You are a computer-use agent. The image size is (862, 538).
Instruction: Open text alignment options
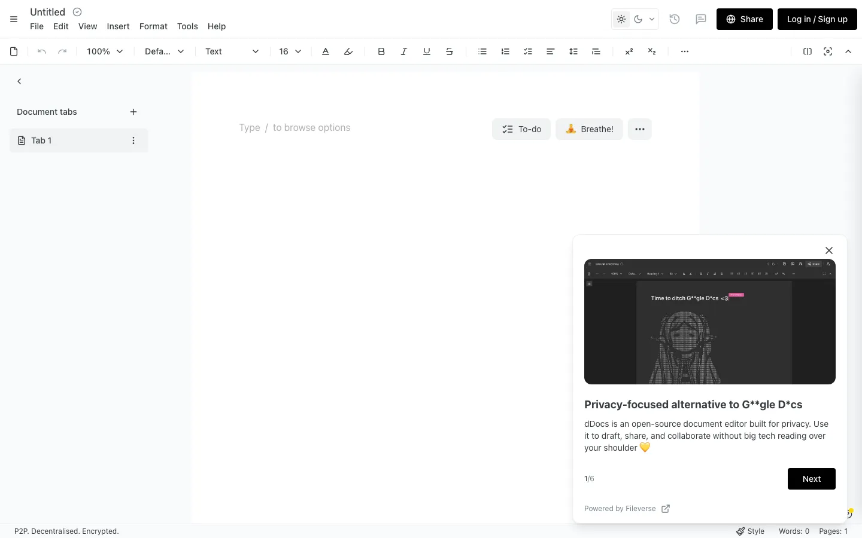551,51
